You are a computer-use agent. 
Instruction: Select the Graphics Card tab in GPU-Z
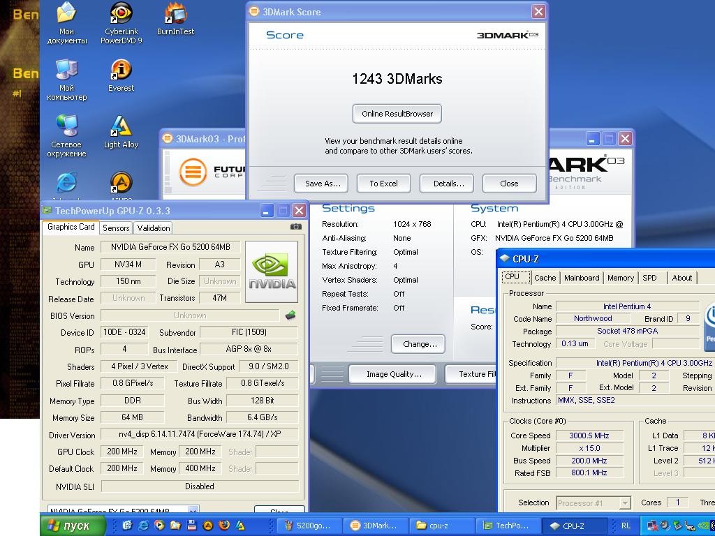point(71,227)
